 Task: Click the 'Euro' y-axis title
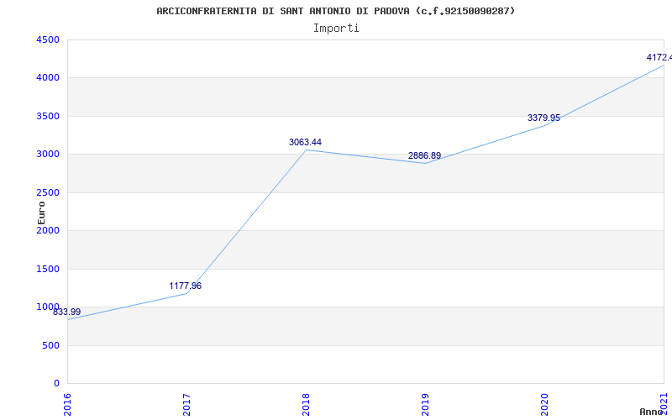[41, 213]
